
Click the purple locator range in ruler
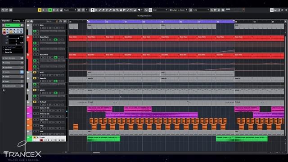click(x=161, y=22)
